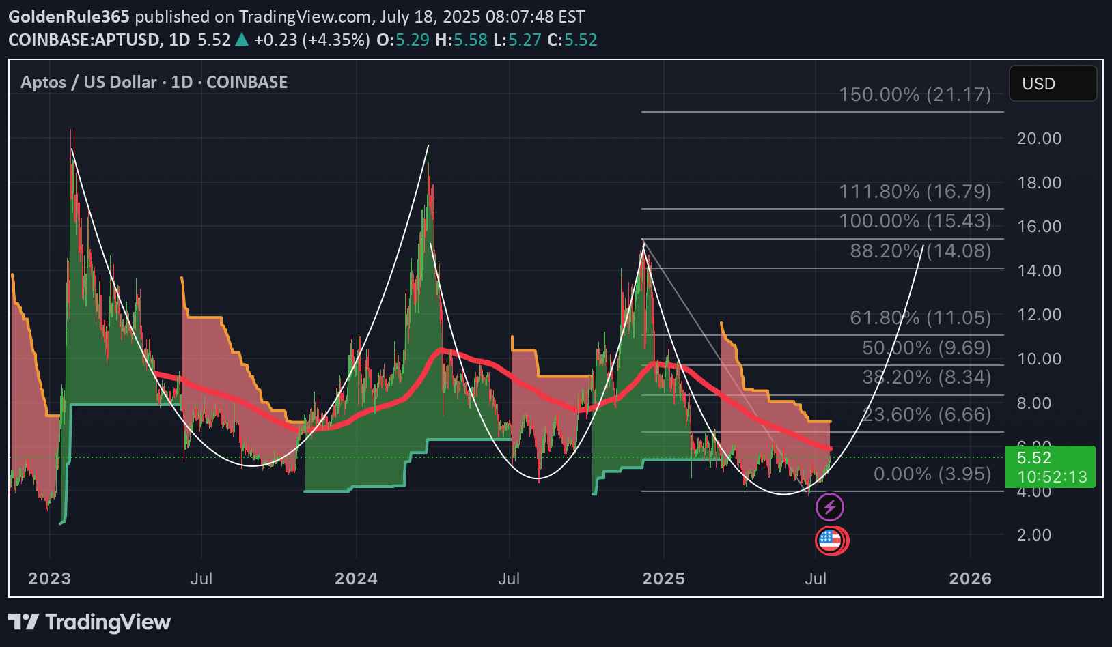Click the 10.00 price axis label
Viewport: 1112px width, 647px height.
(x=1039, y=359)
